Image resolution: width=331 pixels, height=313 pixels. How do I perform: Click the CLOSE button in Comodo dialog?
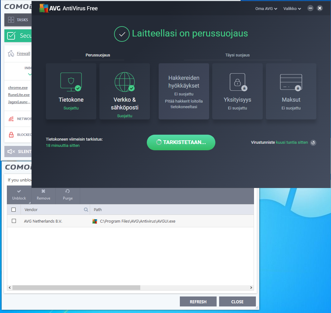237,301
